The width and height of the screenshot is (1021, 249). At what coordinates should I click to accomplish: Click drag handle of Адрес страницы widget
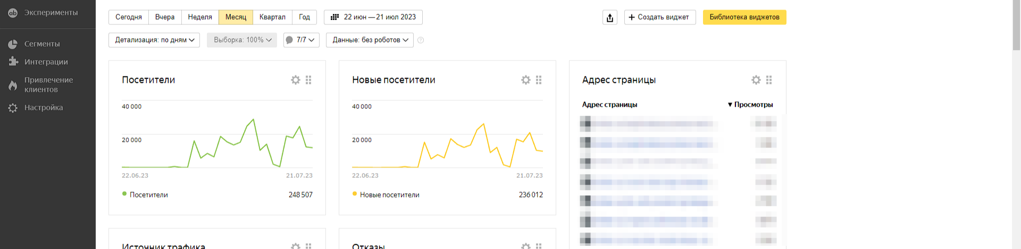click(x=769, y=80)
